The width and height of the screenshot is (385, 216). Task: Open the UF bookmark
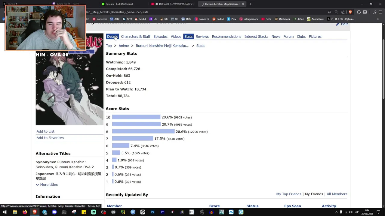click(x=174, y=19)
